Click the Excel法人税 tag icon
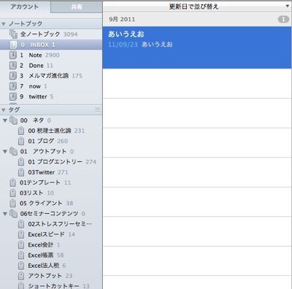This screenshot has width=292, height=289. [21, 266]
